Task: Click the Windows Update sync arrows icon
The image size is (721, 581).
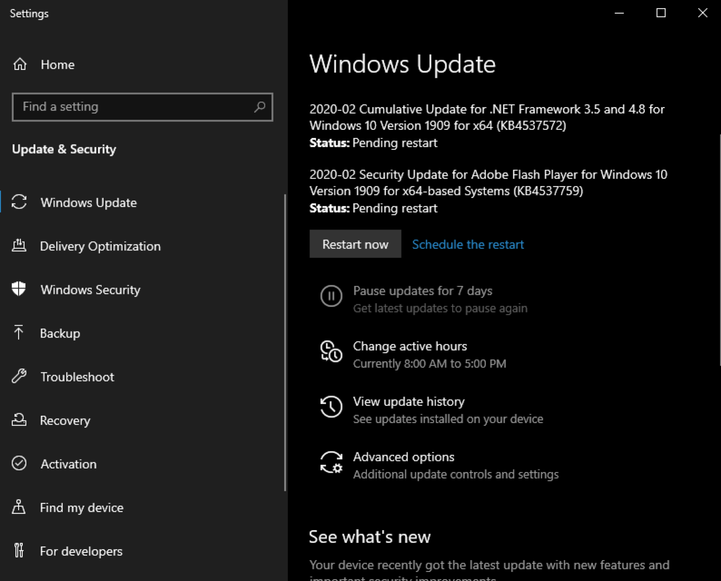Action: [19, 202]
